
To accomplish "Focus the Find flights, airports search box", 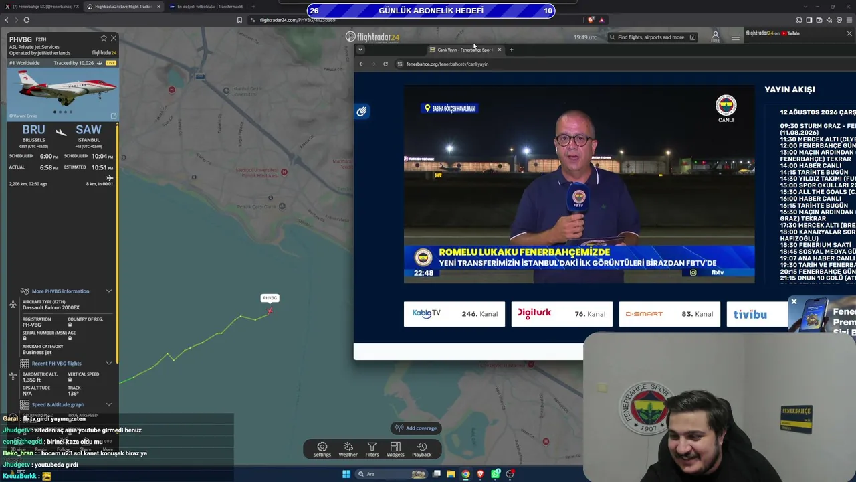I will point(653,37).
